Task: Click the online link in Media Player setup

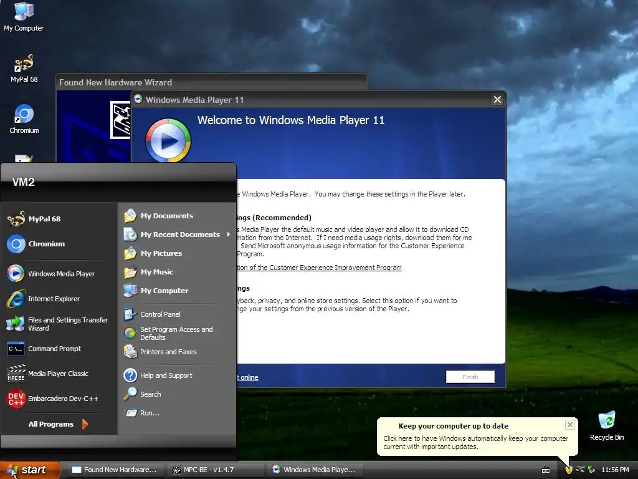Action: pyautogui.click(x=247, y=377)
